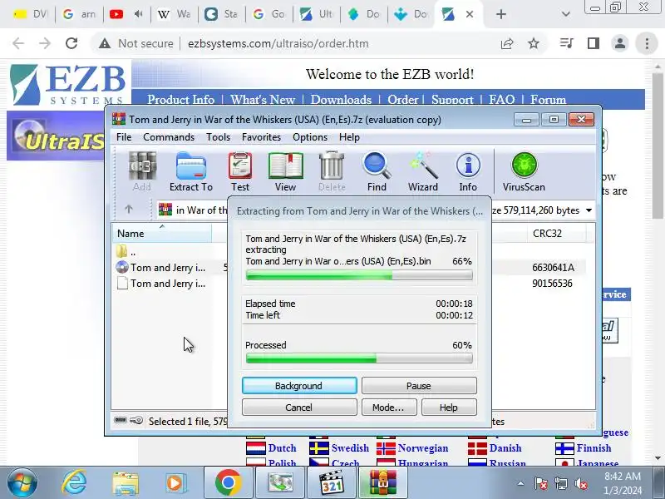The height and width of the screenshot is (499, 665).
Task: Open the Favorites menu
Action: 261,137
